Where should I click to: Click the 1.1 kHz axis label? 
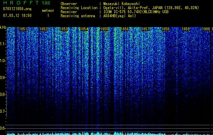click(3, 44)
